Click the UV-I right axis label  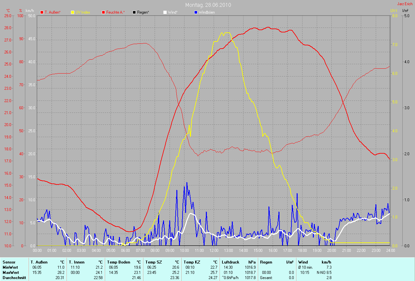point(394,10)
